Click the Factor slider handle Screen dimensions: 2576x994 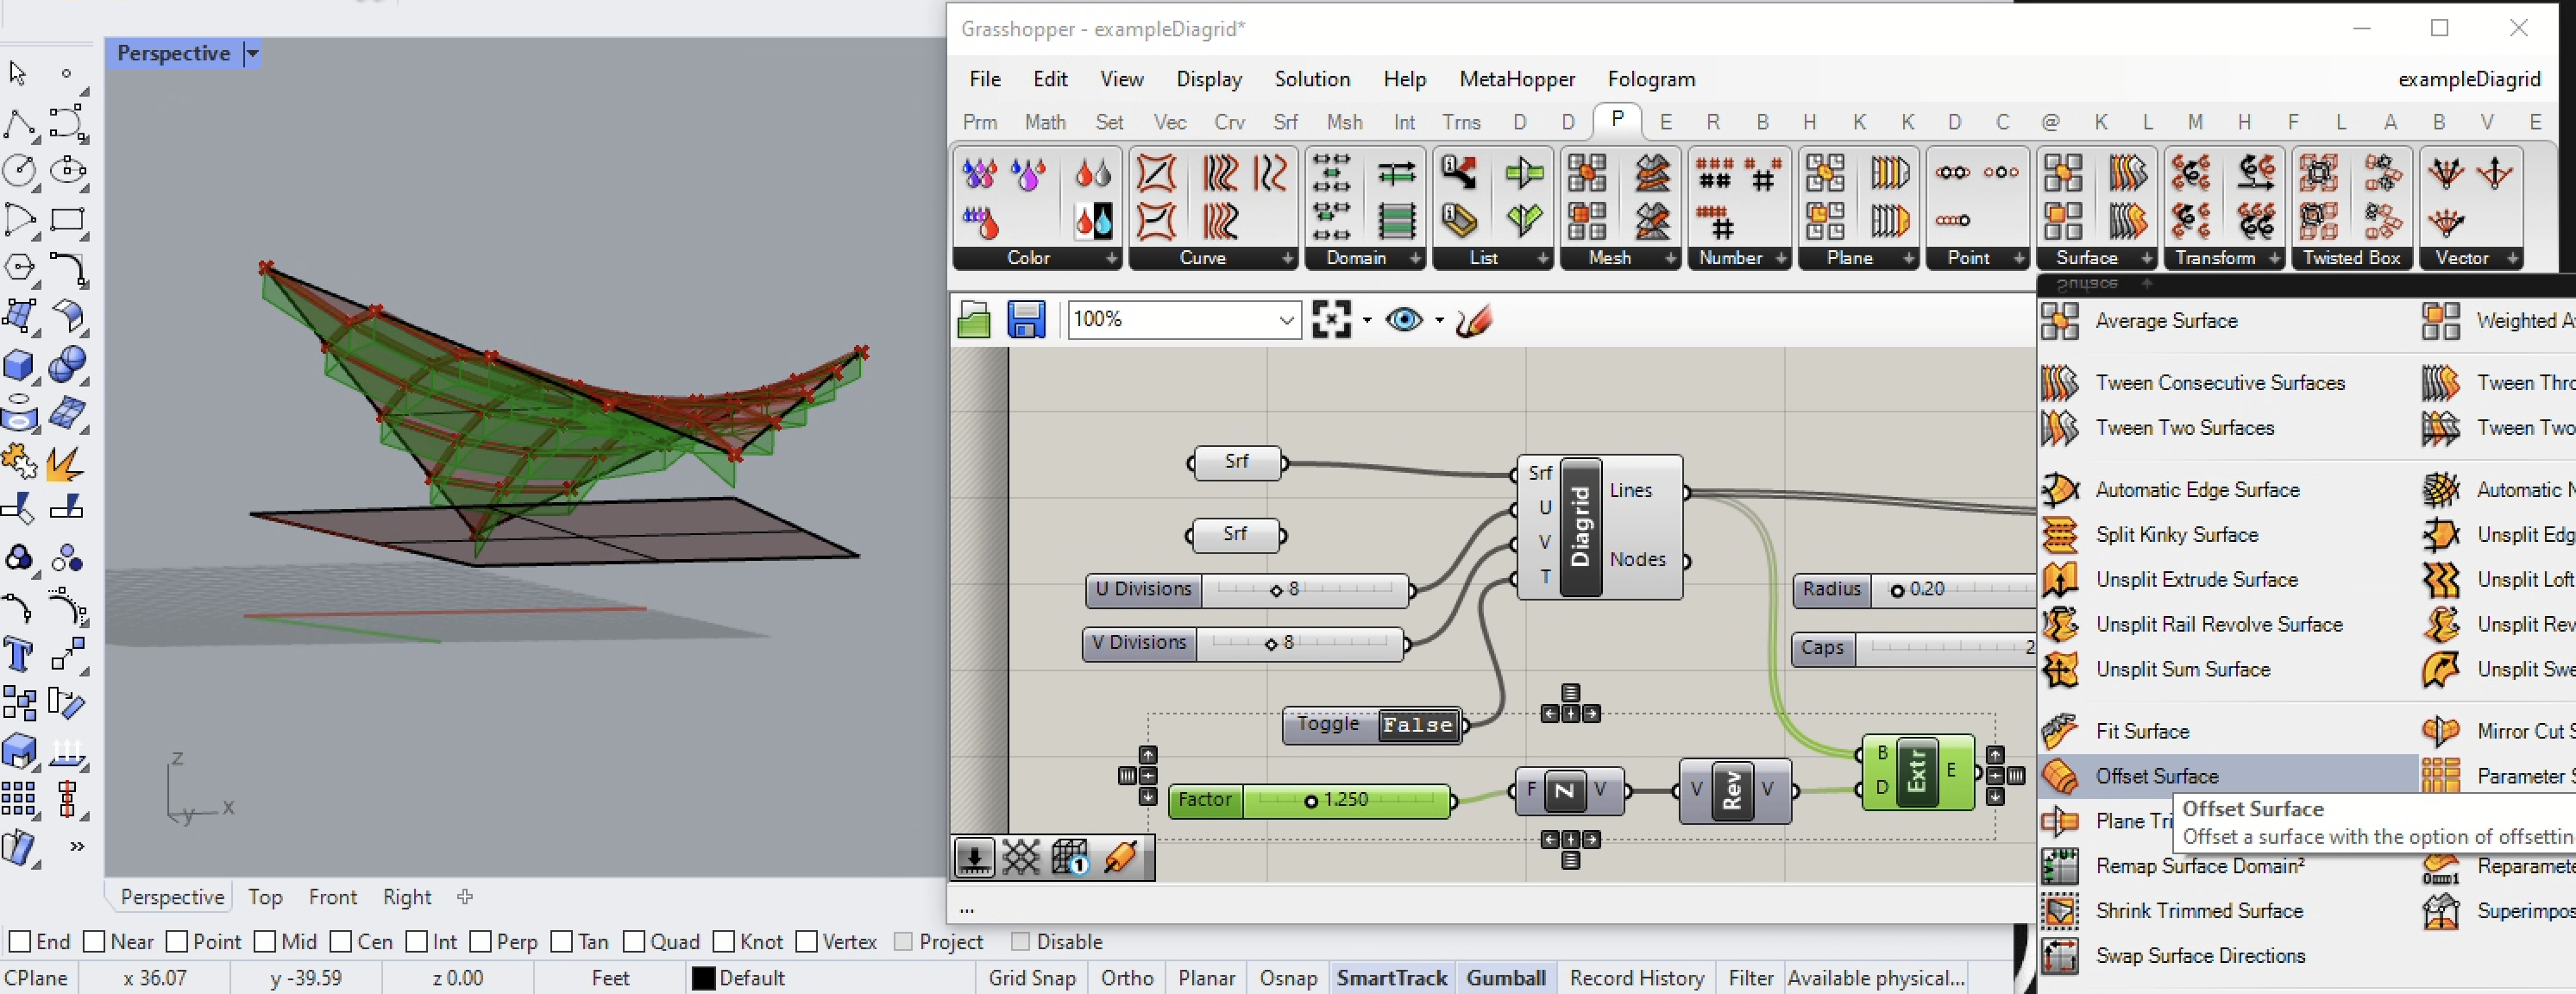point(1311,801)
